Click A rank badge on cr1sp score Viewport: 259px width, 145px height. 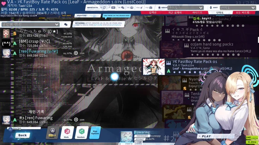[15, 44]
